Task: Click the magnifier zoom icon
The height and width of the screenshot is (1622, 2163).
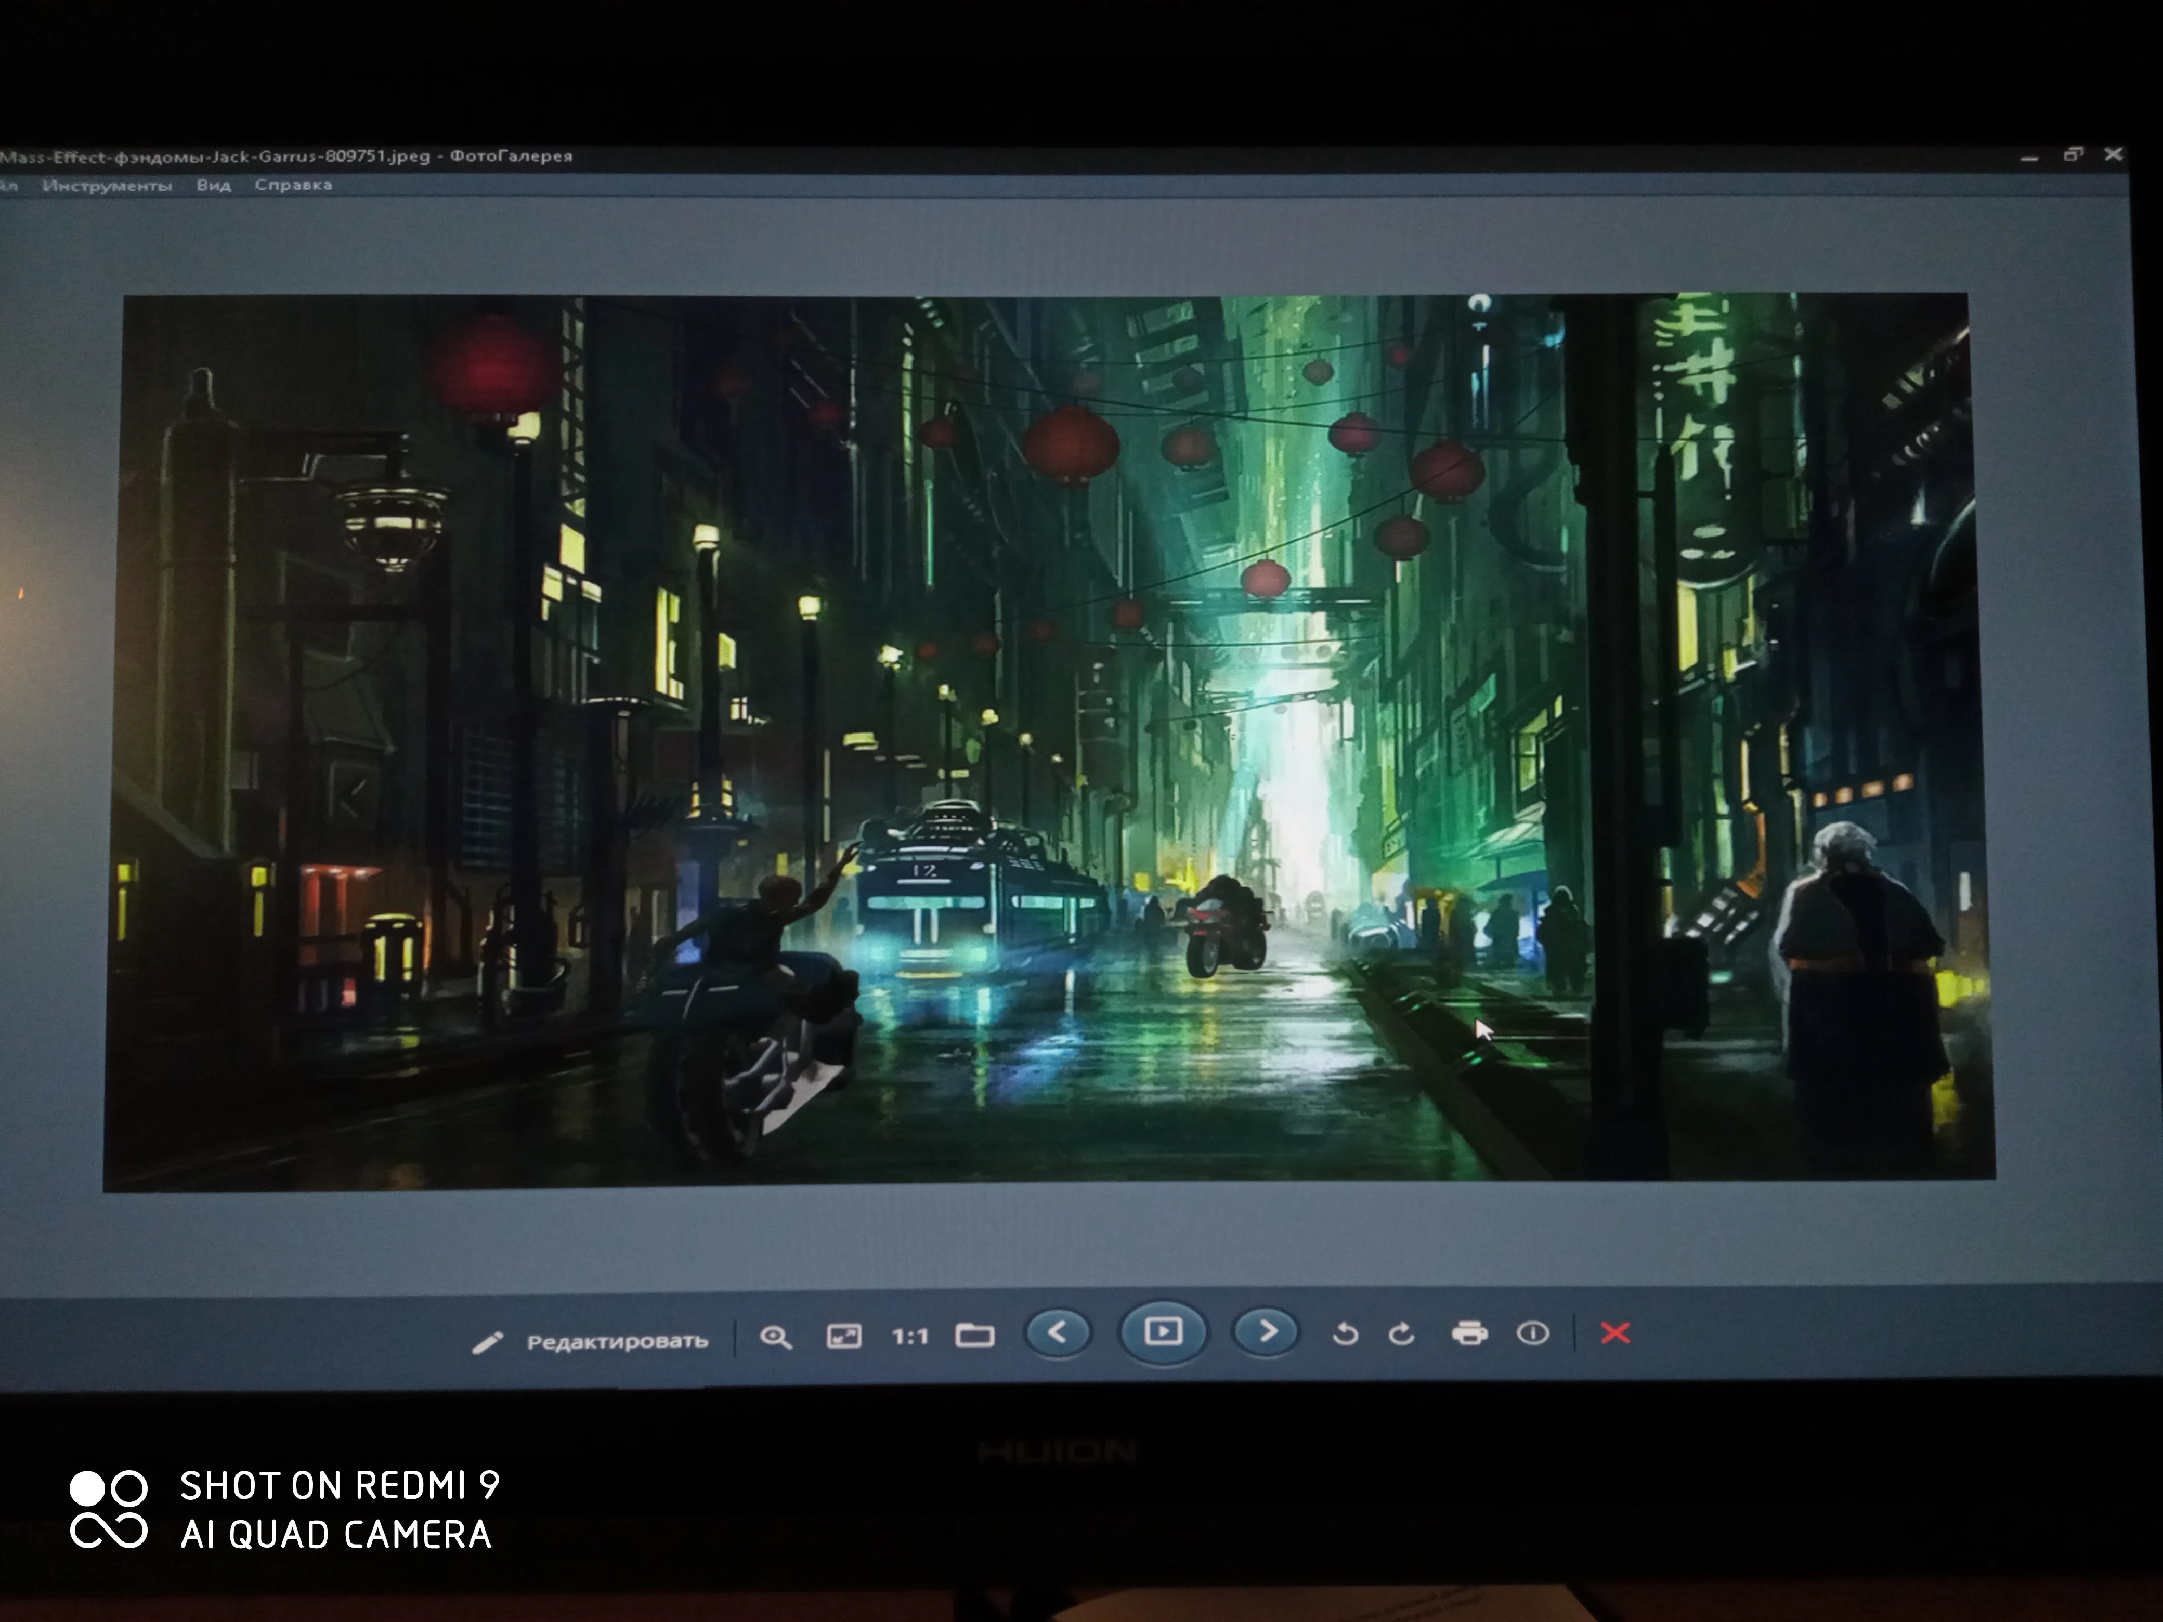Action: point(775,1337)
